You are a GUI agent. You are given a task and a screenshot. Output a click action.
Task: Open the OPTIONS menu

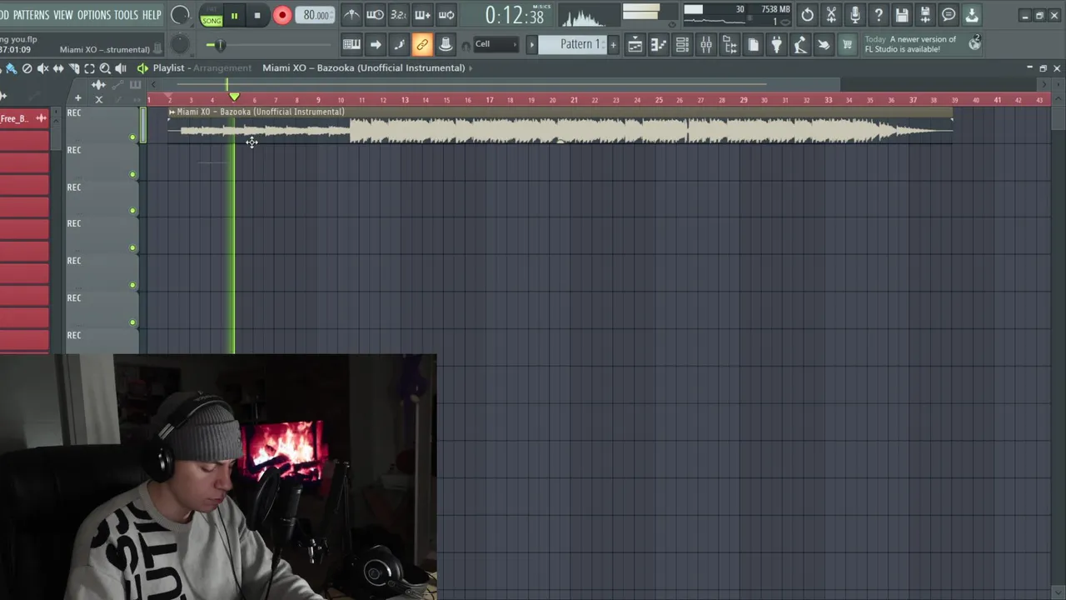pyautogui.click(x=93, y=15)
